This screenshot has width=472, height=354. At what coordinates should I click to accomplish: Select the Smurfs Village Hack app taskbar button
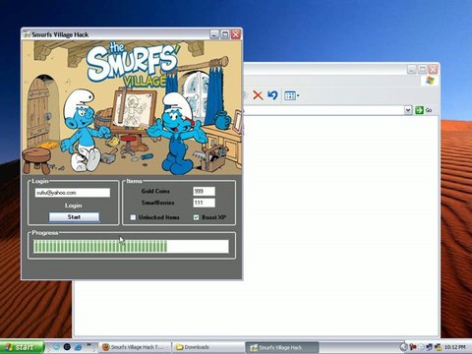tap(282, 347)
